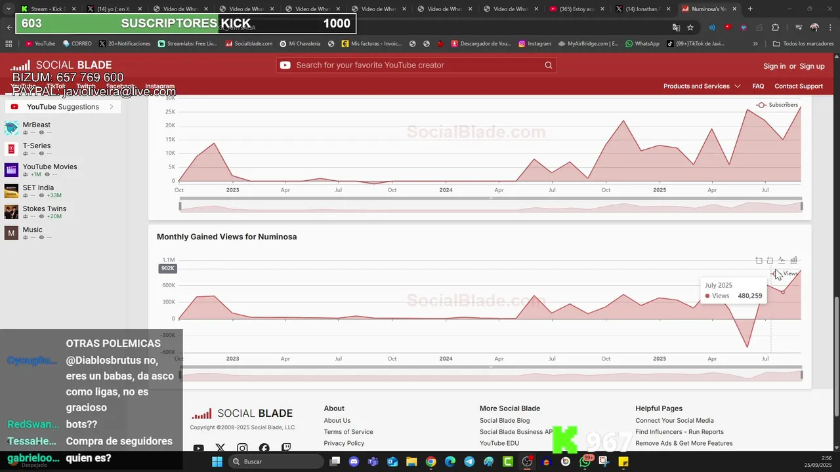Switch monthly views chart to line type
840x472 pixels.
pyautogui.click(x=782, y=260)
